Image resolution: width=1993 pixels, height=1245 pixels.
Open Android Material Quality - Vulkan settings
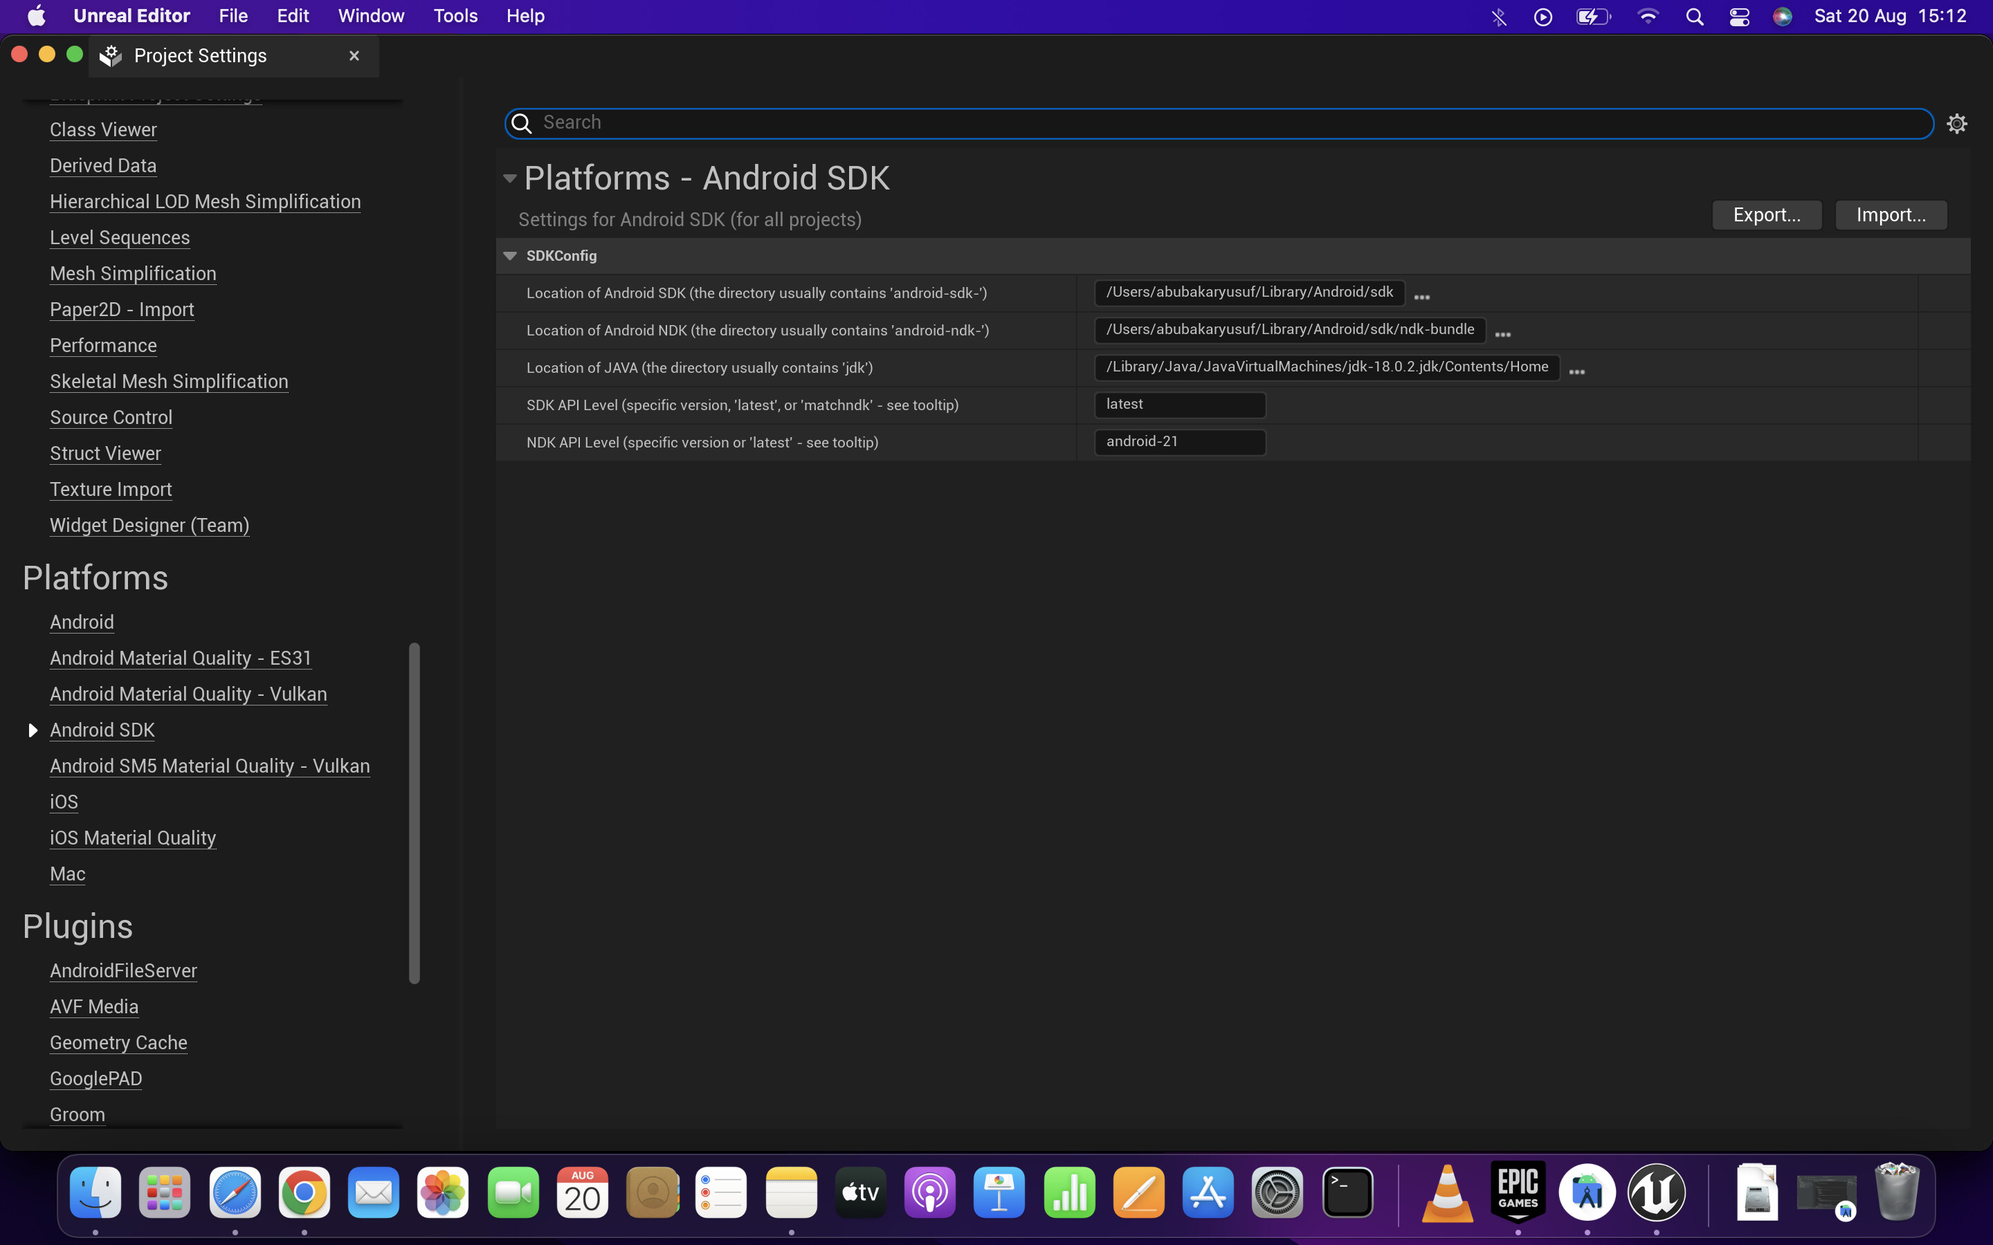(x=188, y=694)
